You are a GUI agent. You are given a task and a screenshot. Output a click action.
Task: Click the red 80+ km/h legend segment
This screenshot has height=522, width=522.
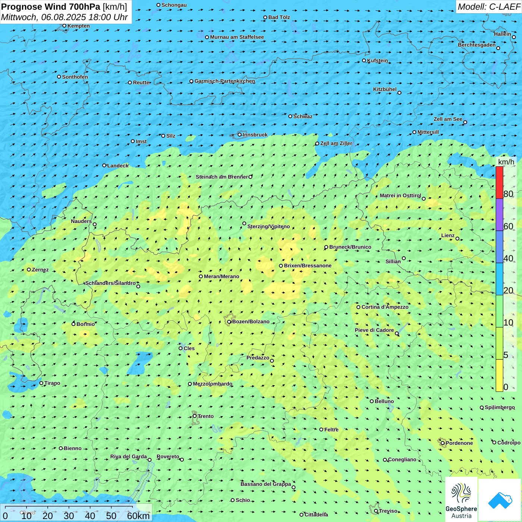[499, 182]
